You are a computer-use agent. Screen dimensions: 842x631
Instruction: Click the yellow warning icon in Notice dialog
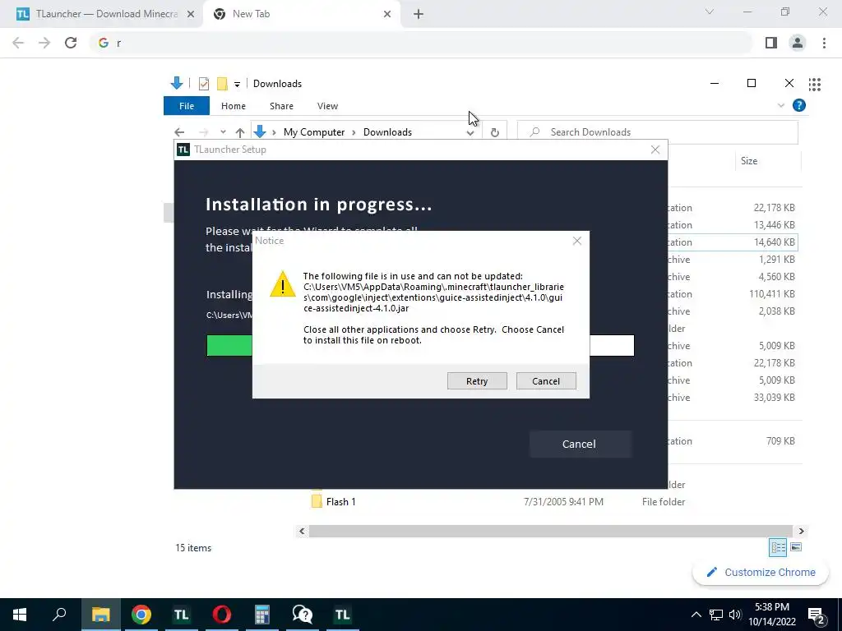(283, 283)
